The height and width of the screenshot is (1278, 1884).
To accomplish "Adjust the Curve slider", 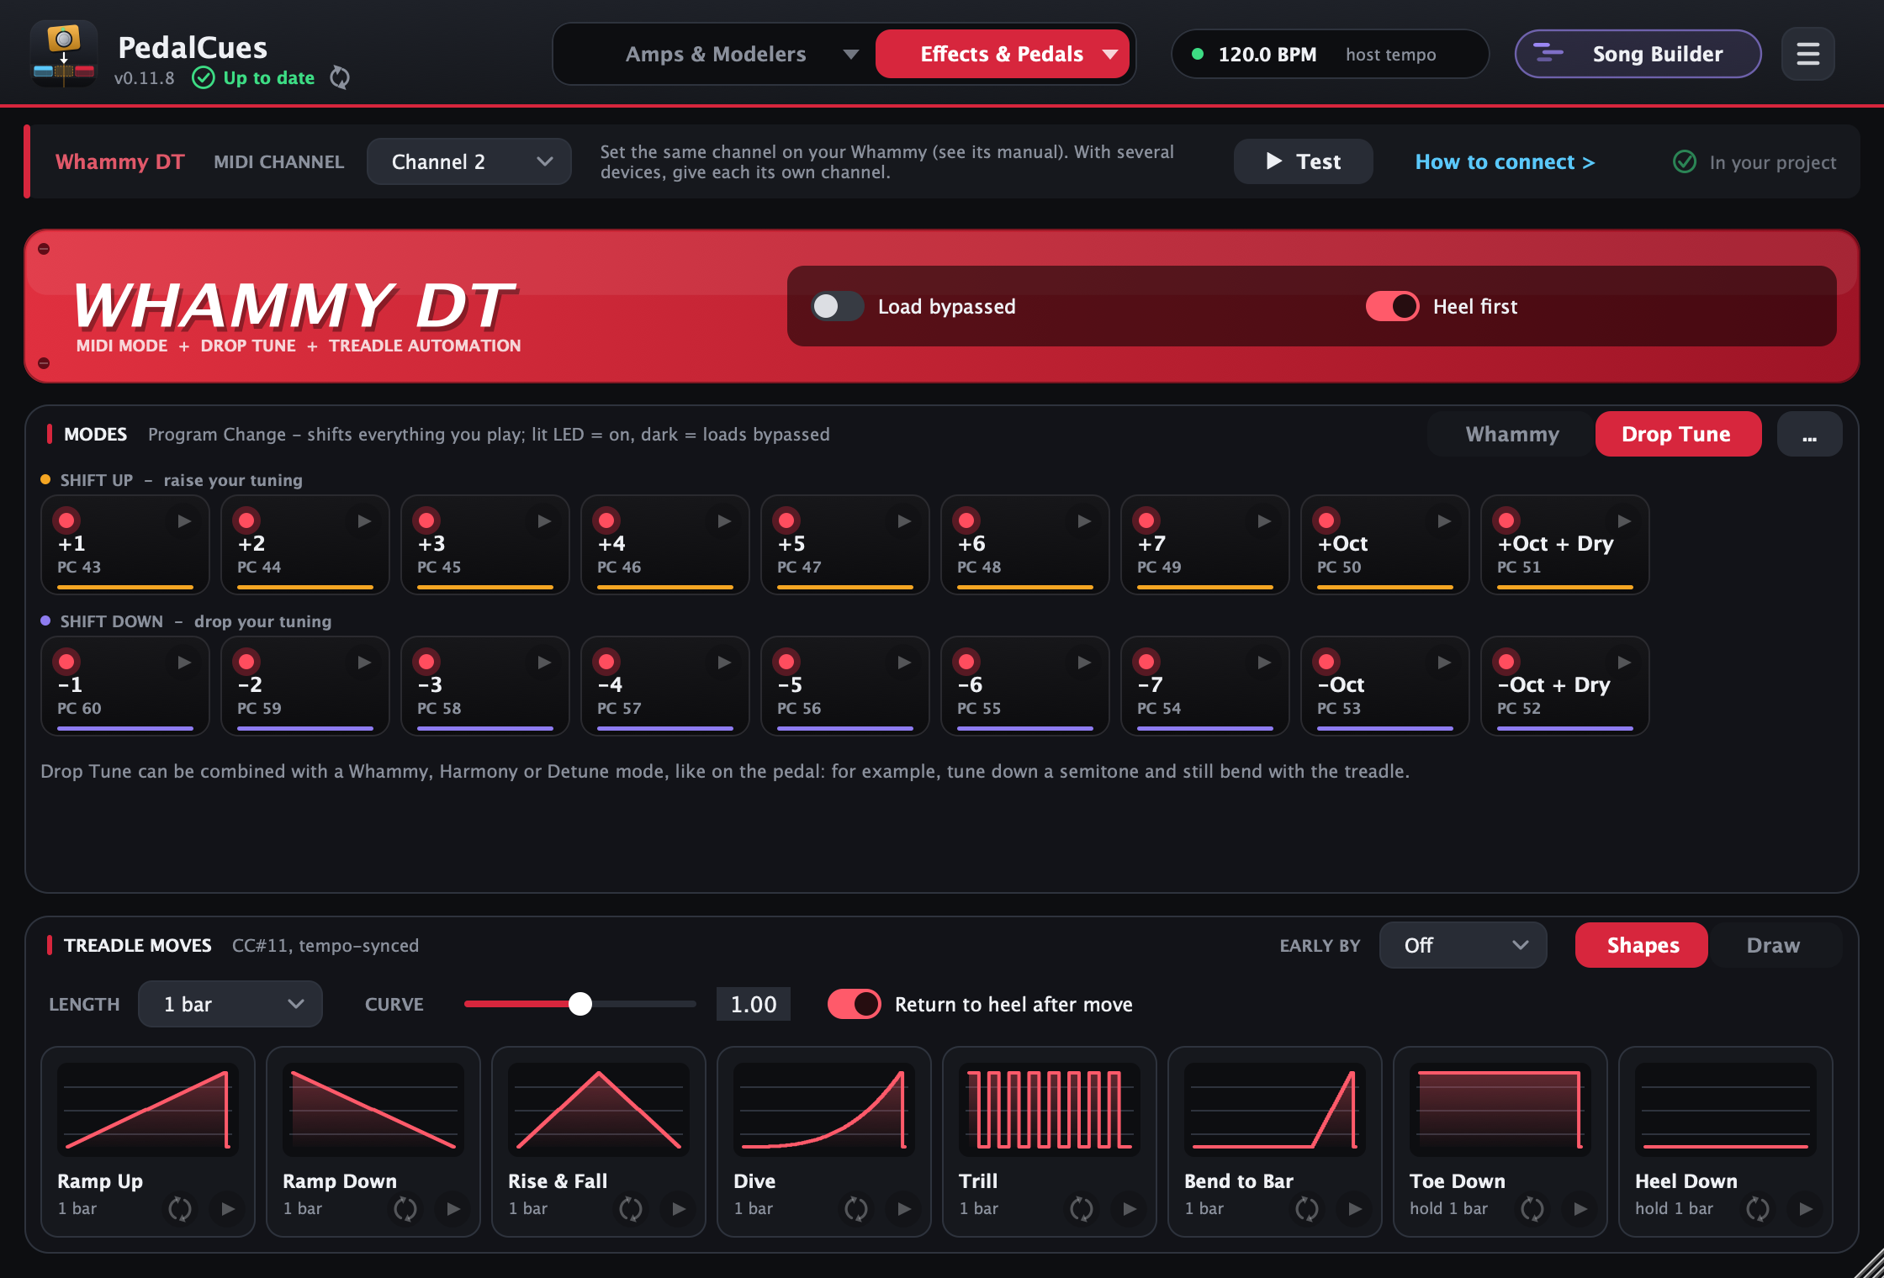I will click(x=580, y=1004).
